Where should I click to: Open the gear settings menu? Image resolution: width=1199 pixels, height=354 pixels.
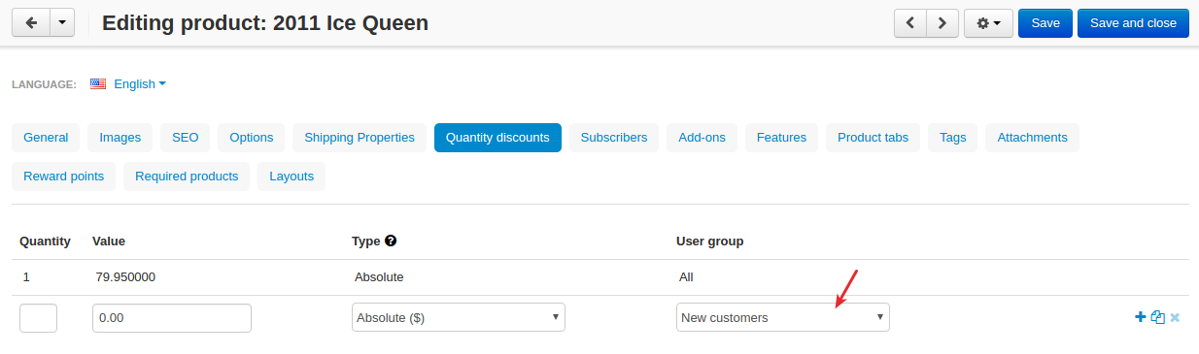click(x=988, y=22)
